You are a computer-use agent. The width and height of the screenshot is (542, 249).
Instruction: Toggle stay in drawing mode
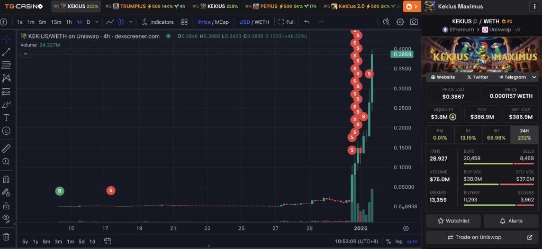pyautogui.click(x=6, y=192)
